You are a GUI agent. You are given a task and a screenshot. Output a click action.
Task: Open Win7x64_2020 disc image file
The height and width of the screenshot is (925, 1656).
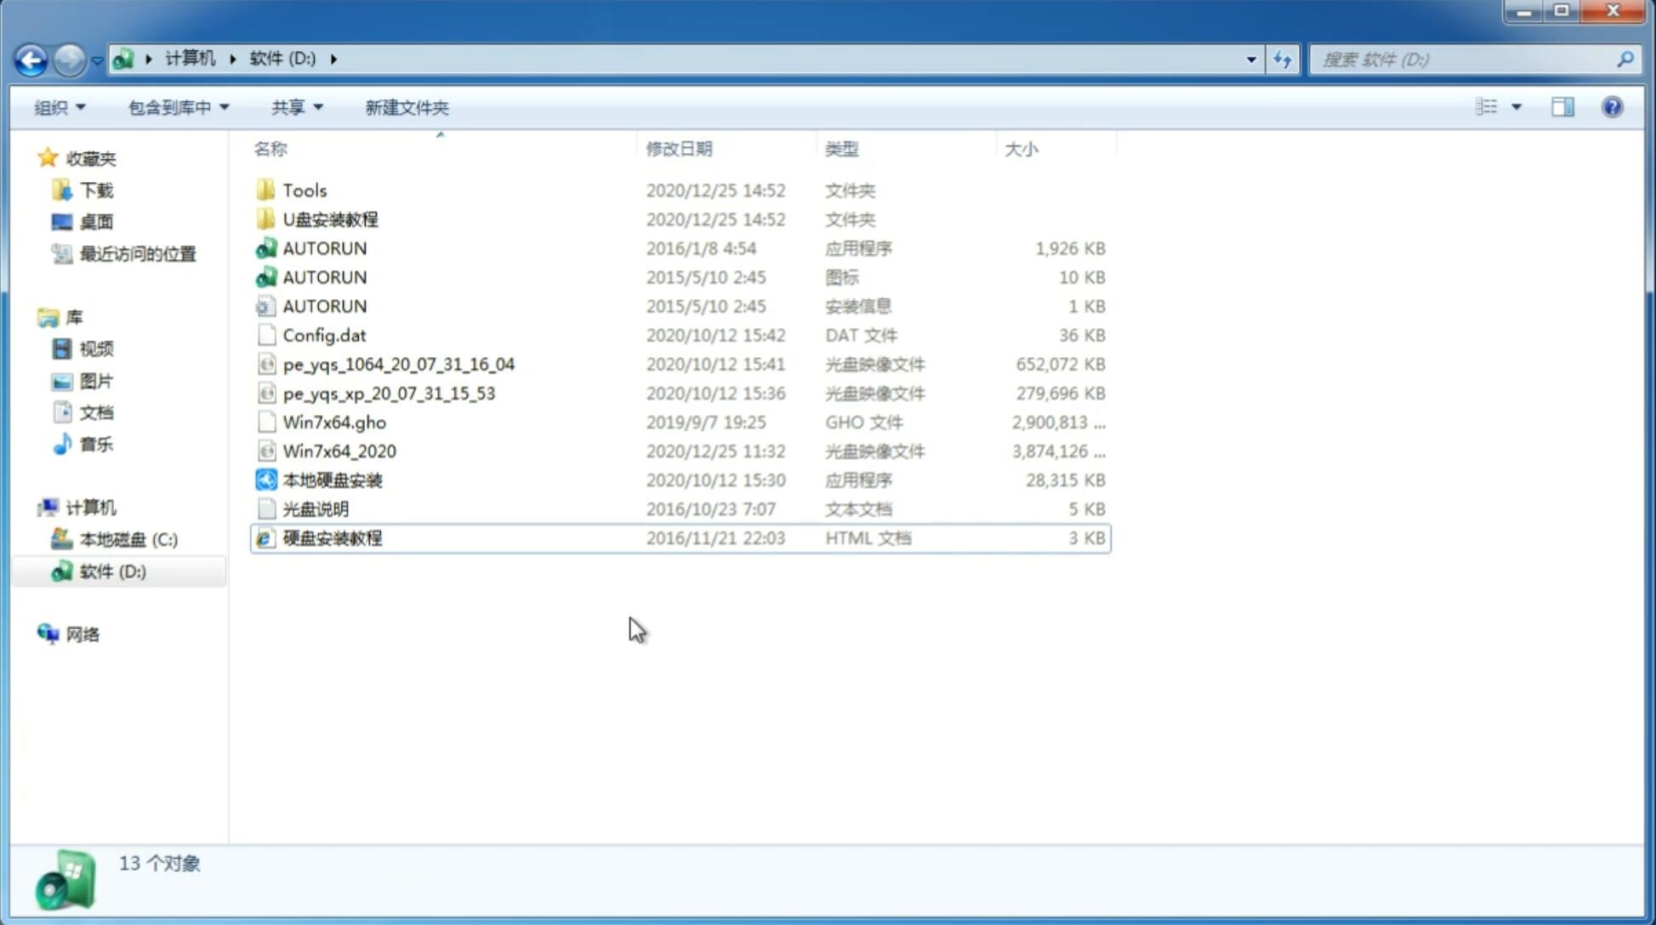point(338,451)
